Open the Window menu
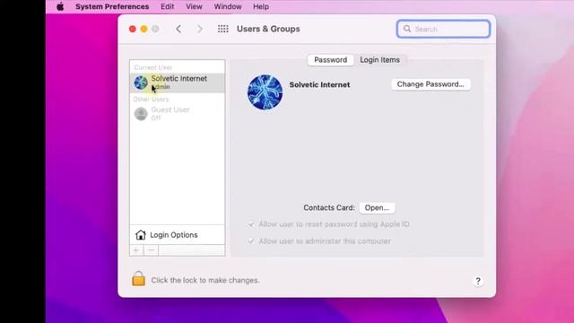Screen dimensions: 574x323 click(x=228, y=6)
